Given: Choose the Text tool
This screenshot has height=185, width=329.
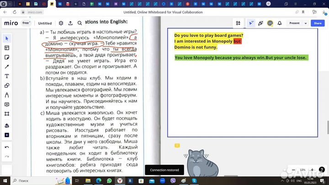Looking at the screenshot, I should point(7,76).
